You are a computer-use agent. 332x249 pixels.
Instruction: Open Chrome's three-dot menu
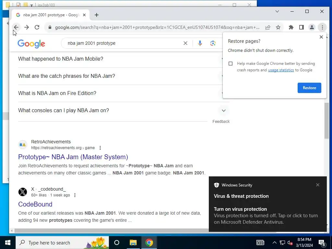(x=322, y=27)
